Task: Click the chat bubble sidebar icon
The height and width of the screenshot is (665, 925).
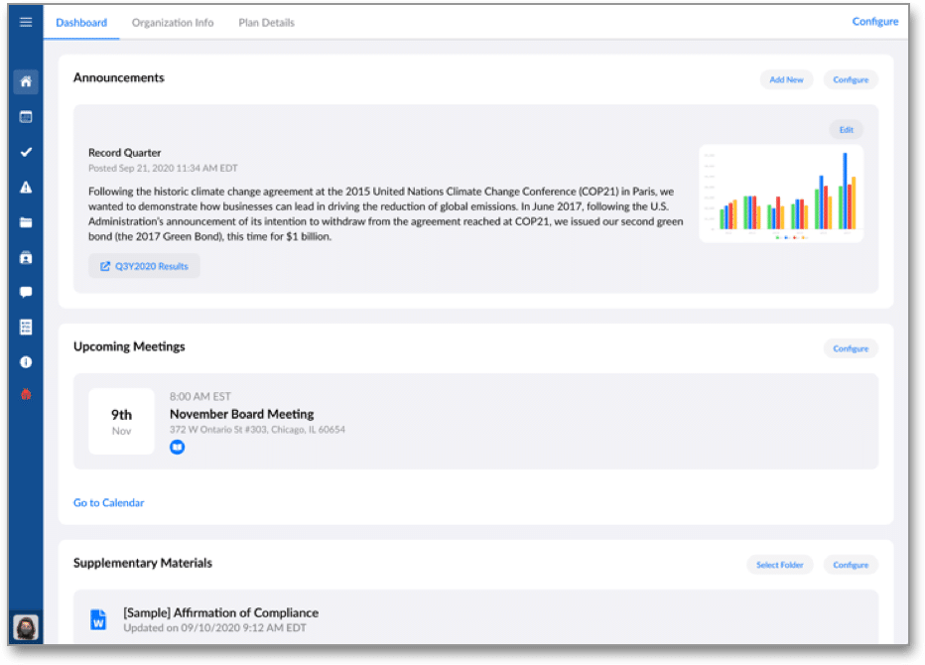Action: point(26,292)
